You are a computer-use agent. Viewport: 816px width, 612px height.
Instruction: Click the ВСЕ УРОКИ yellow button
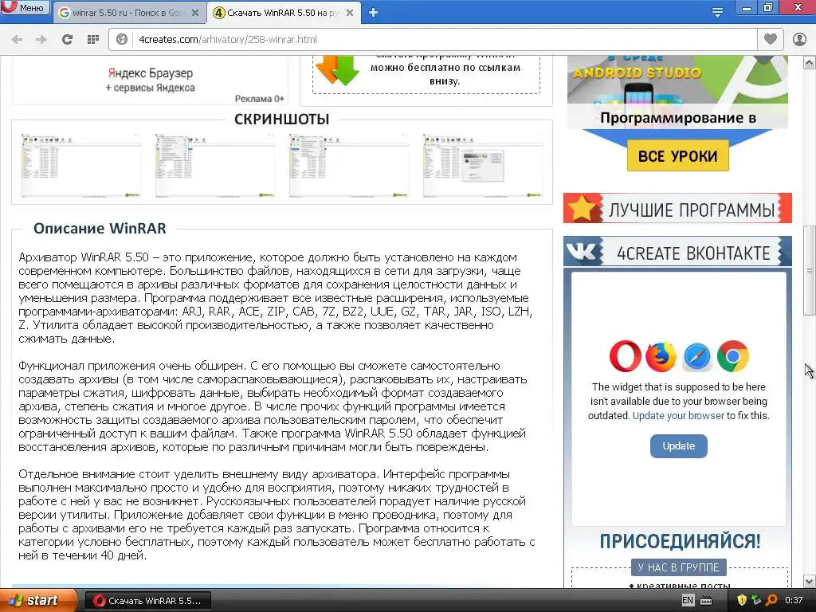click(677, 155)
